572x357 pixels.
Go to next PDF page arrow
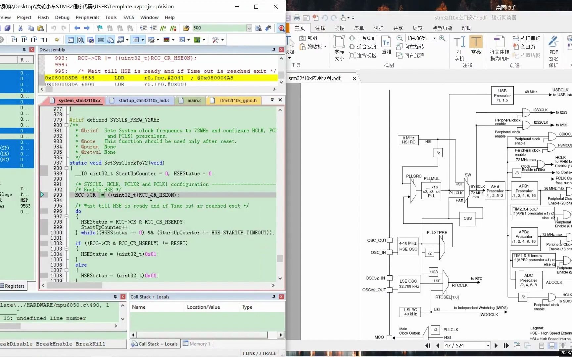coord(496,345)
